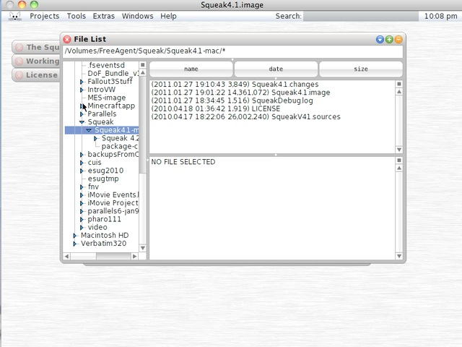Select Squeak4.1.image file
The image size is (462, 347).
pyautogui.click(x=240, y=93)
